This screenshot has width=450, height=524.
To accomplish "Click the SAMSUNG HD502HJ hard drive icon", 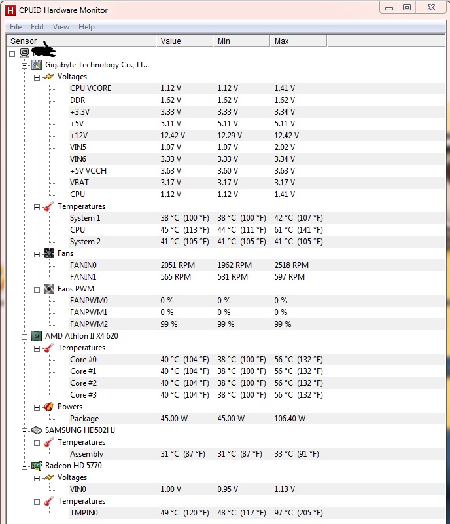I will [x=37, y=430].
